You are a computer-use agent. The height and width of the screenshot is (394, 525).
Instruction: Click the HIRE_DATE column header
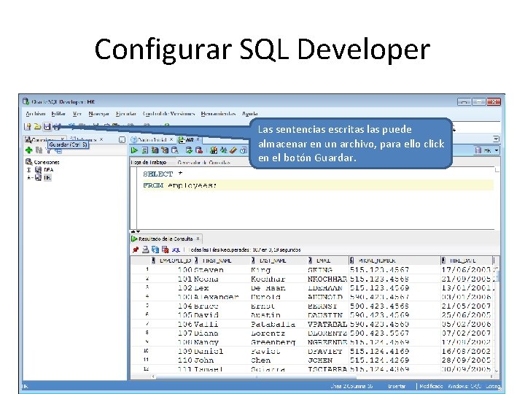[x=467, y=260]
